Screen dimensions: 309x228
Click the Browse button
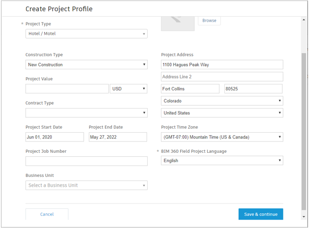209,21
